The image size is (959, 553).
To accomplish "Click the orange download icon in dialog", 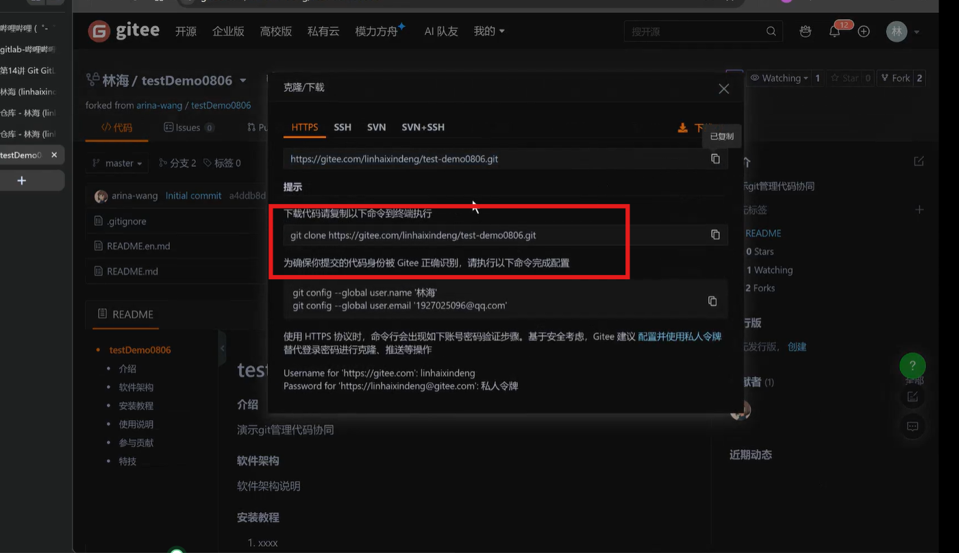I will click(x=682, y=128).
